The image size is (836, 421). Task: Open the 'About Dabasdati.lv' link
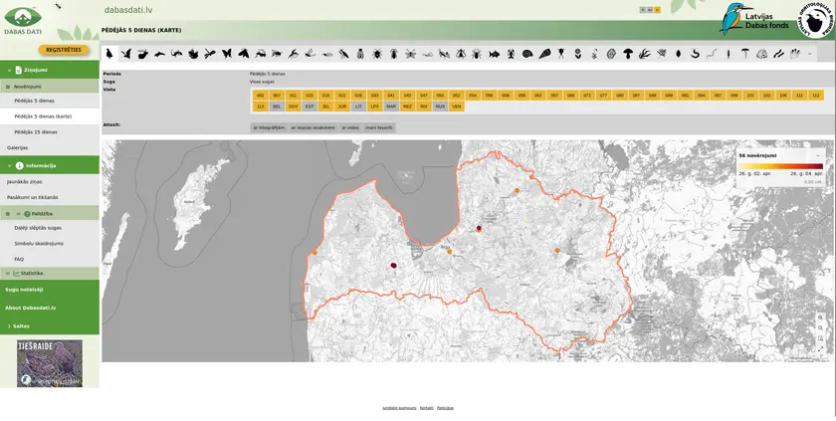tap(30, 308)
